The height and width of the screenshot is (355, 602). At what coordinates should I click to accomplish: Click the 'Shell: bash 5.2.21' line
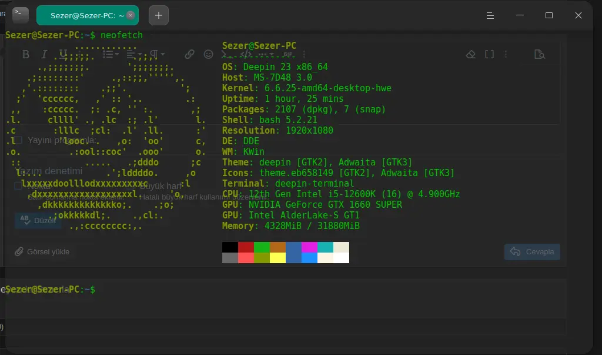(x=269, y=120)
